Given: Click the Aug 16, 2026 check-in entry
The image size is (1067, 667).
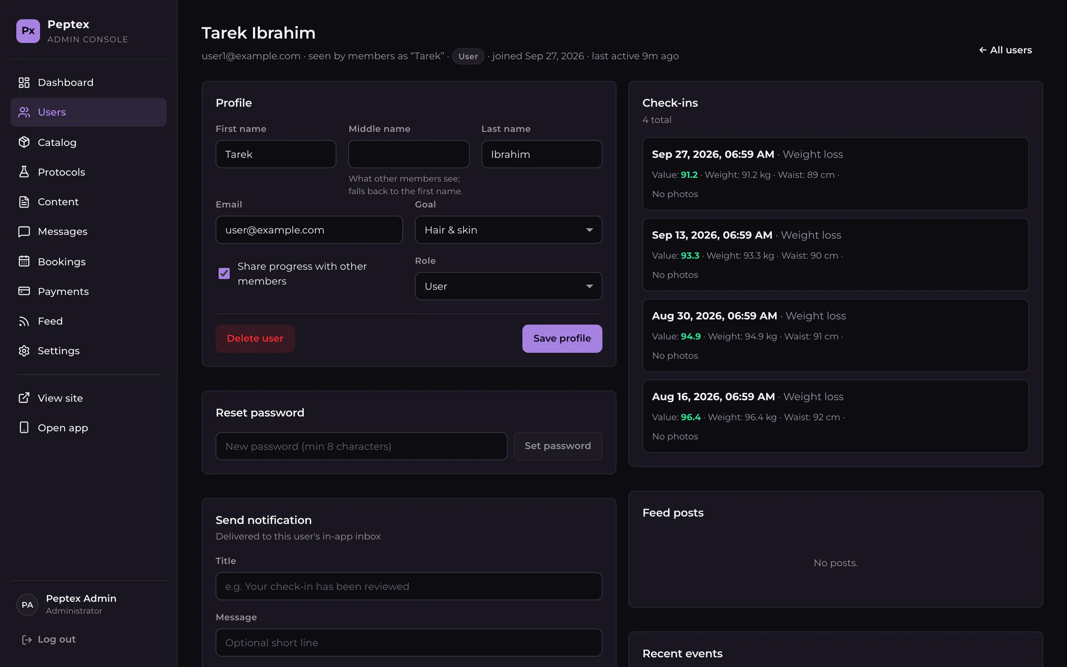Looking at the screenshot, I should coord(835,416).
